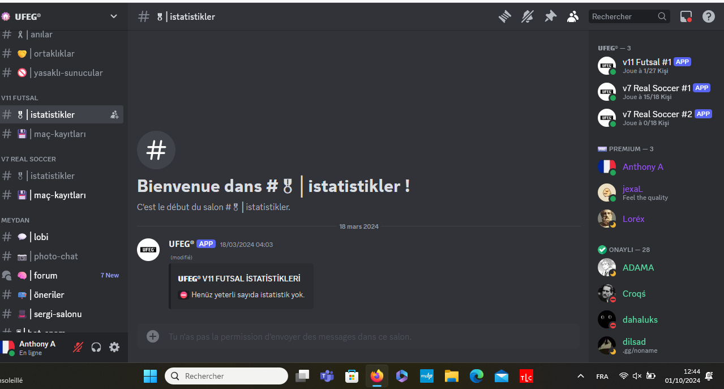Click the plus attachment button in message bar

pyautogui.click(x=153, y=336)
